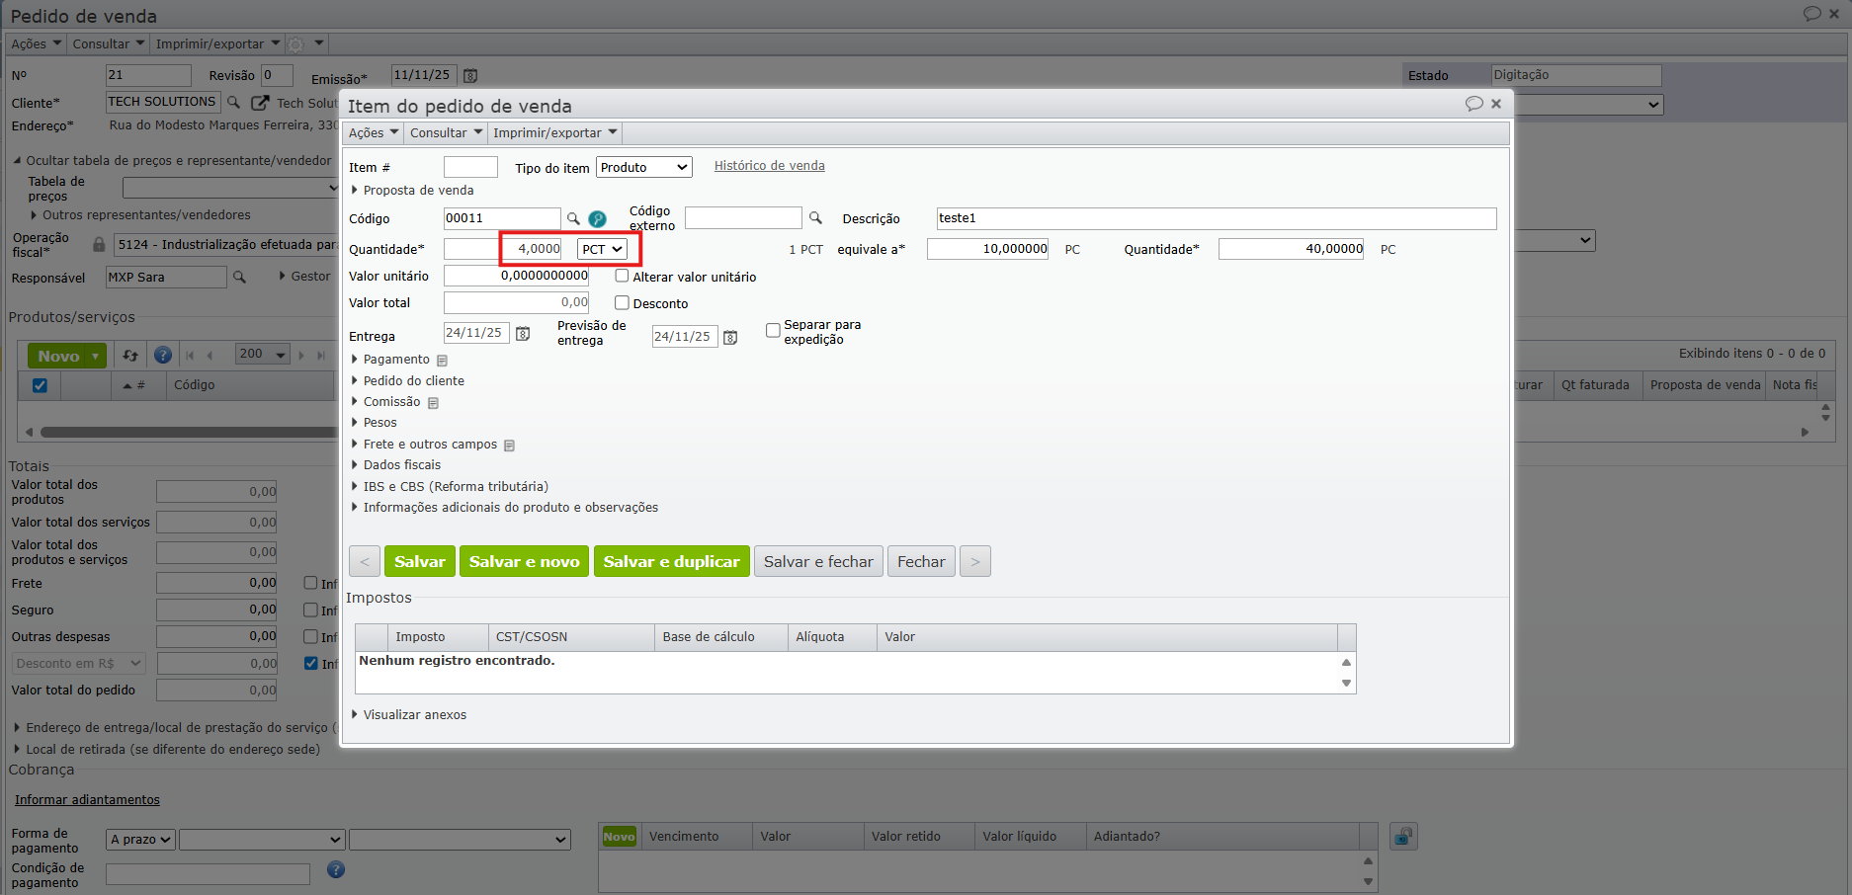Click the Fechar button

[x=921, y=561]
